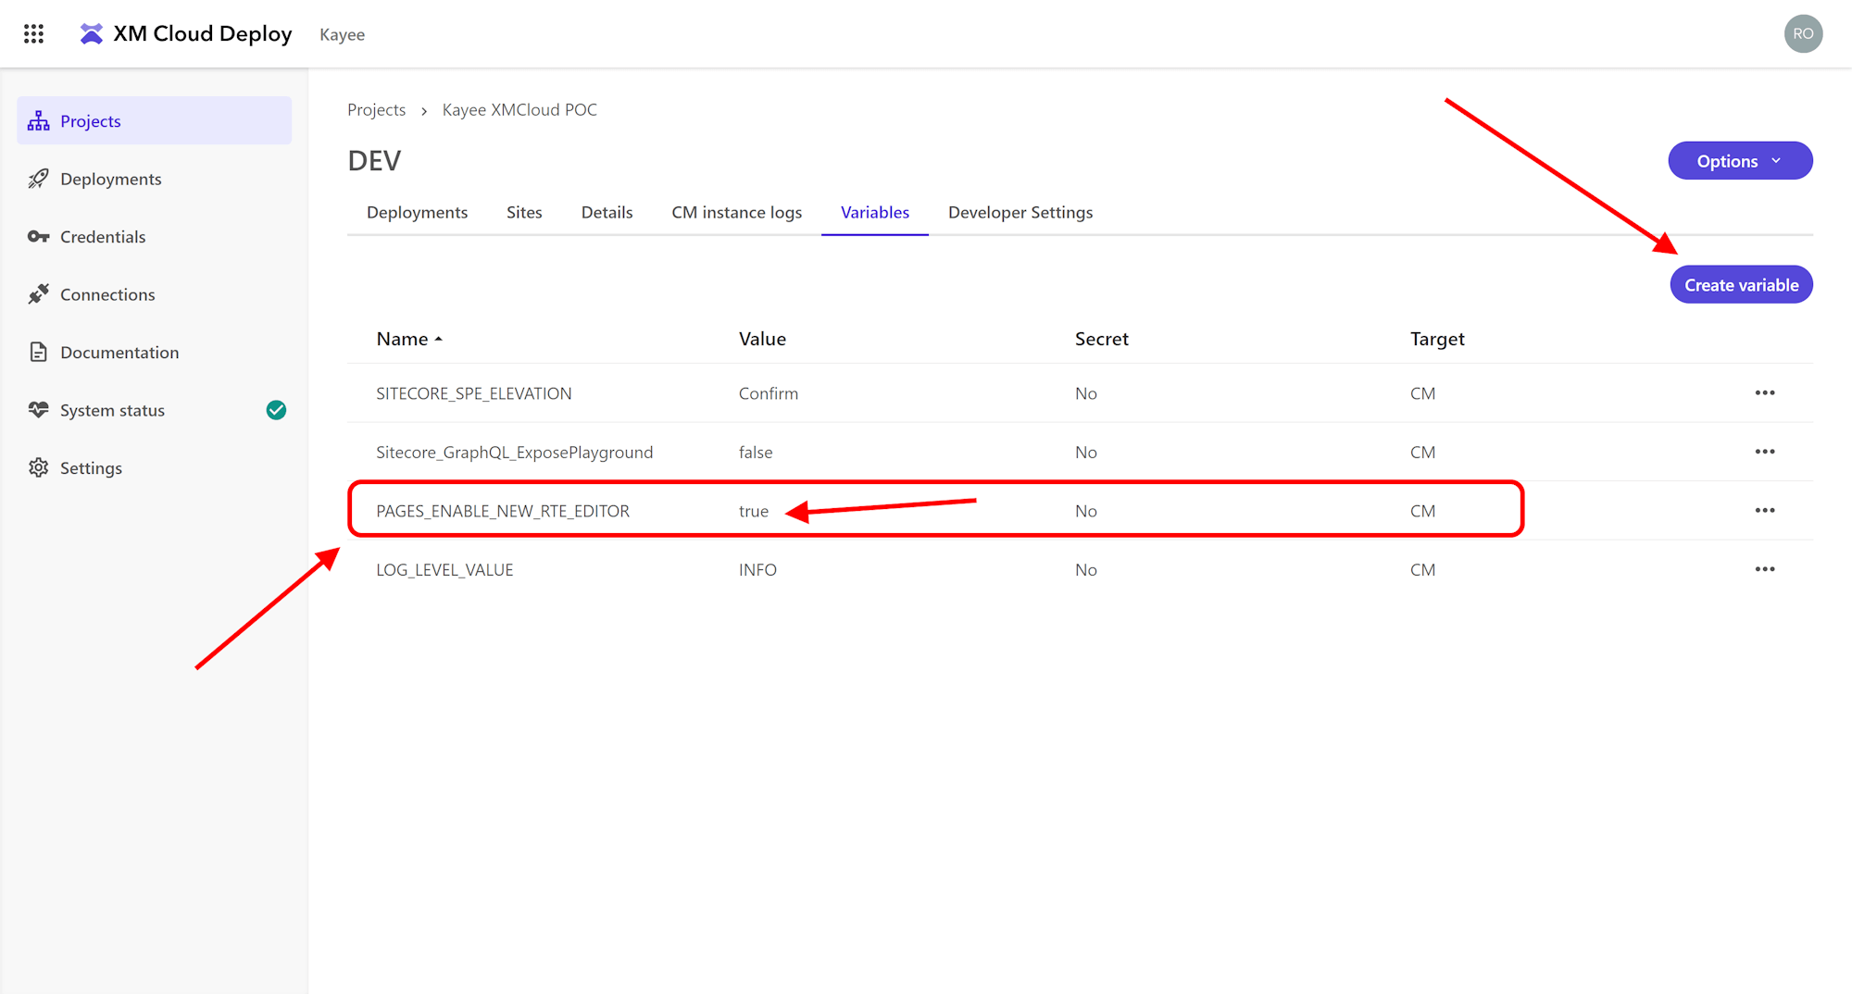Open the RO user avatar menu
Image resolution: width=1852 pixels, height=994 pixels.
tap(1802, 34)
